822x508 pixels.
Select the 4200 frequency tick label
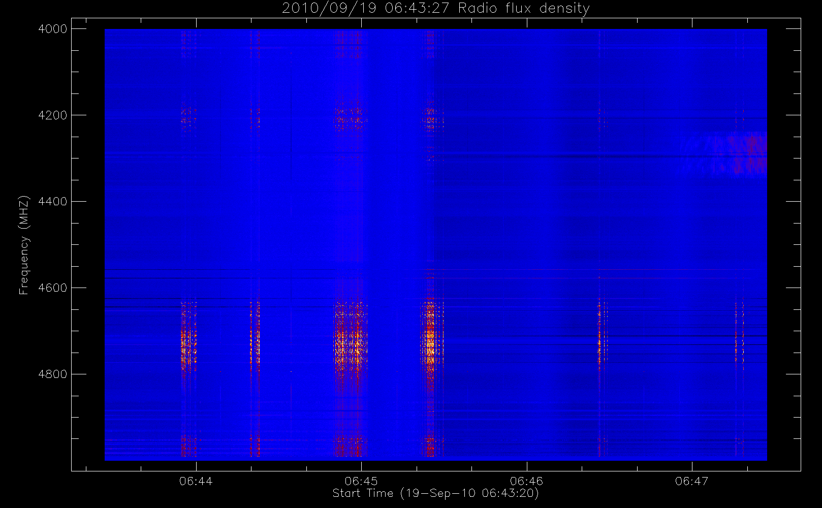53,115
